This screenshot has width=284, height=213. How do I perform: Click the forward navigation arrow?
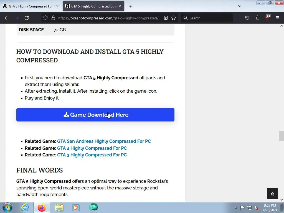click(x=17, y=18)
